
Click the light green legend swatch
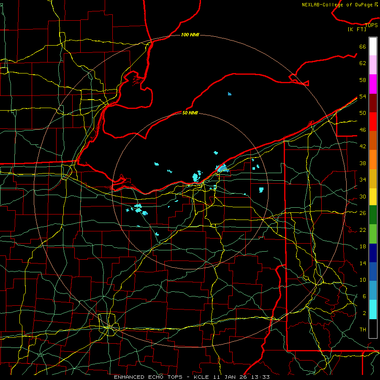[373, 234]
